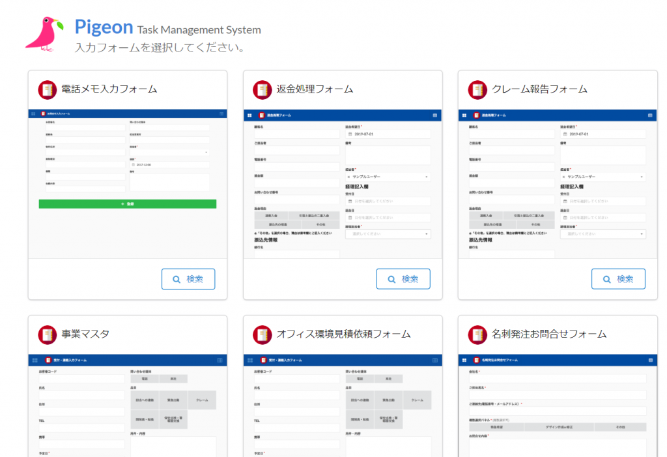Click the pink Pigeon bird logo
The image size is (667, 457).
(x=45, y=34)
